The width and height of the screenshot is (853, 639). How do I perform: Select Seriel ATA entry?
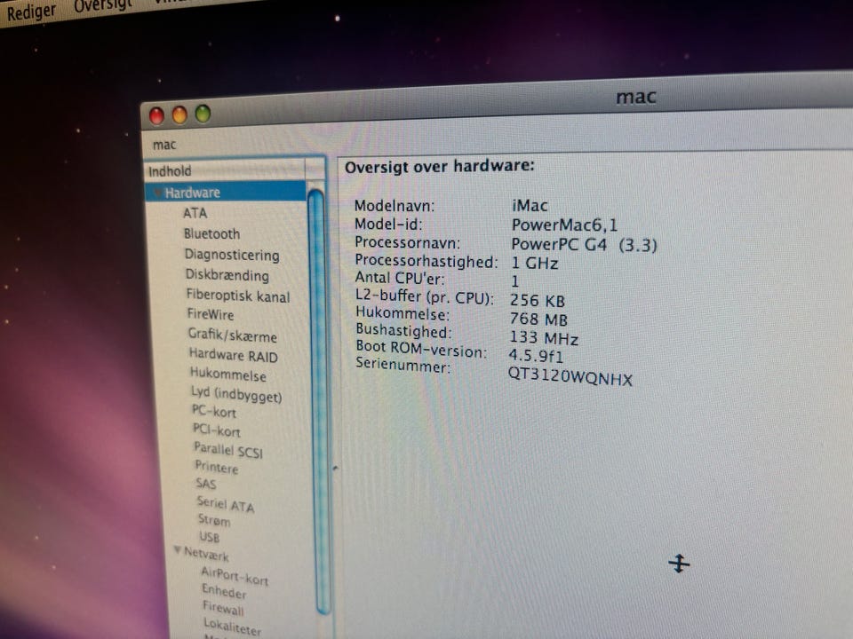(225, 504)
